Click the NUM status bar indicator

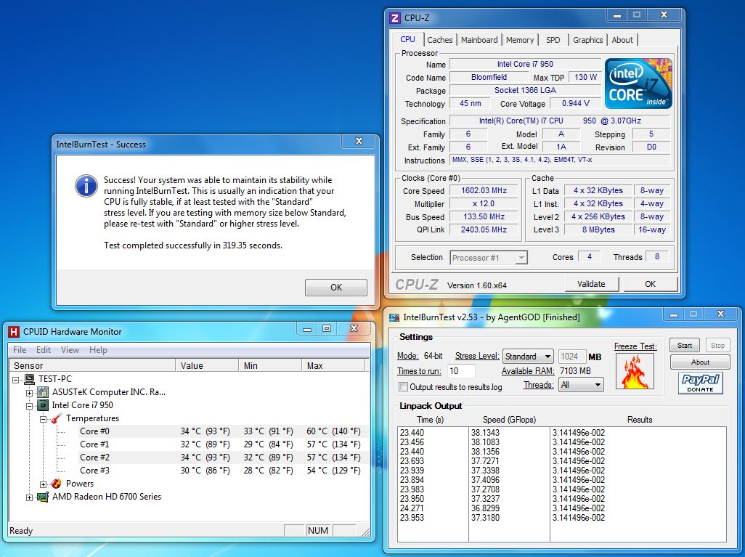[318, 530]
